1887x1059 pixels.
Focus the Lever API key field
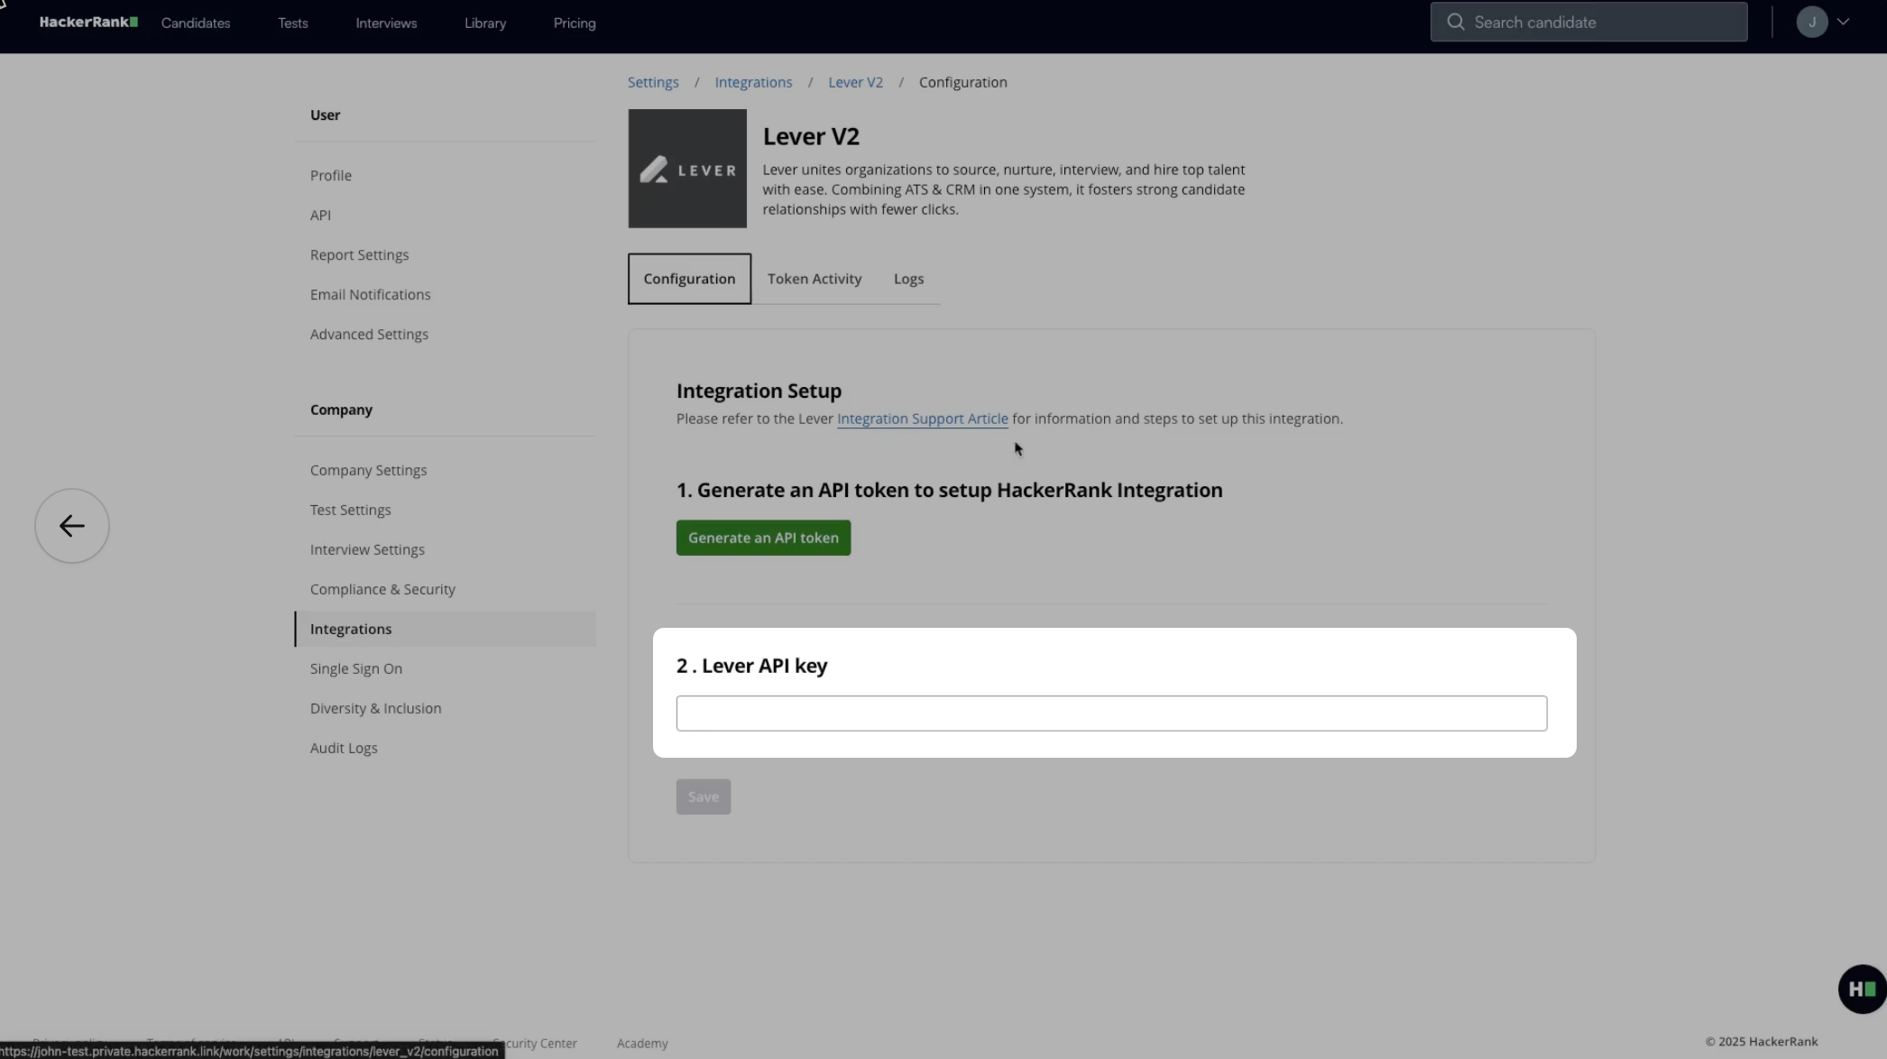pyautogui.click(x=1111, y=714)
